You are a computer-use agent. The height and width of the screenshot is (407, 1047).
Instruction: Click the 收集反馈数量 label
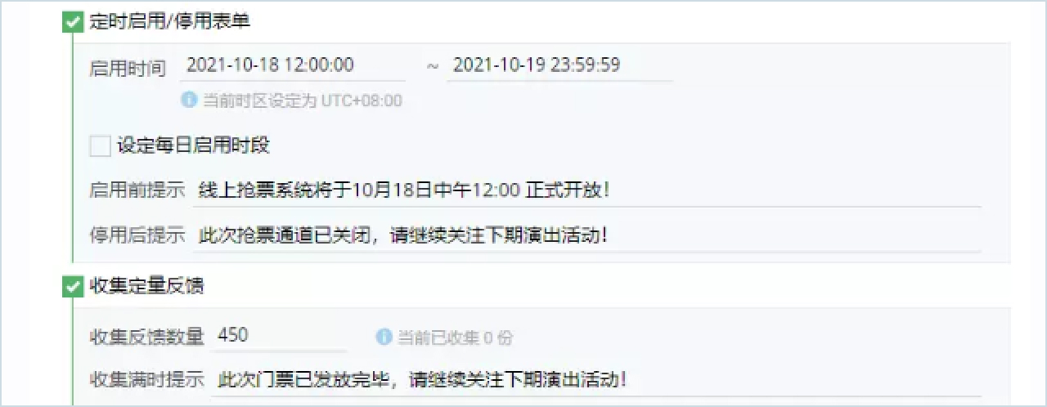pyautogui.click(x=146, y=337)
